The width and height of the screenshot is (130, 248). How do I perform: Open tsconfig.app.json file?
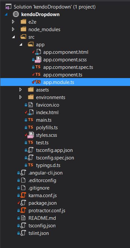54,150
